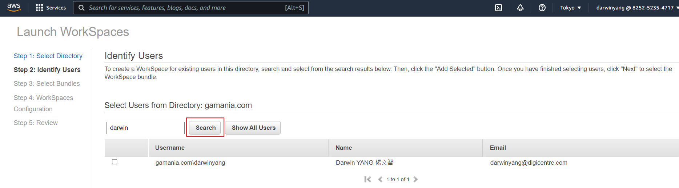Click the AWS logo home icon
This screenshot has width=679, height=188.
click(x=14, y=7)
